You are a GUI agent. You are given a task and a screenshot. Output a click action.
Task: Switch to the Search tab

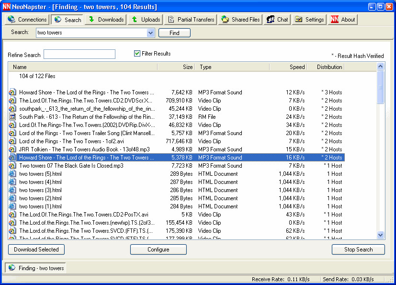67,20
